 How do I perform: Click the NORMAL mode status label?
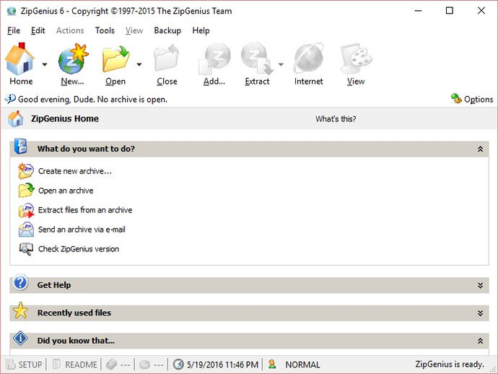(x=302, y=365)
